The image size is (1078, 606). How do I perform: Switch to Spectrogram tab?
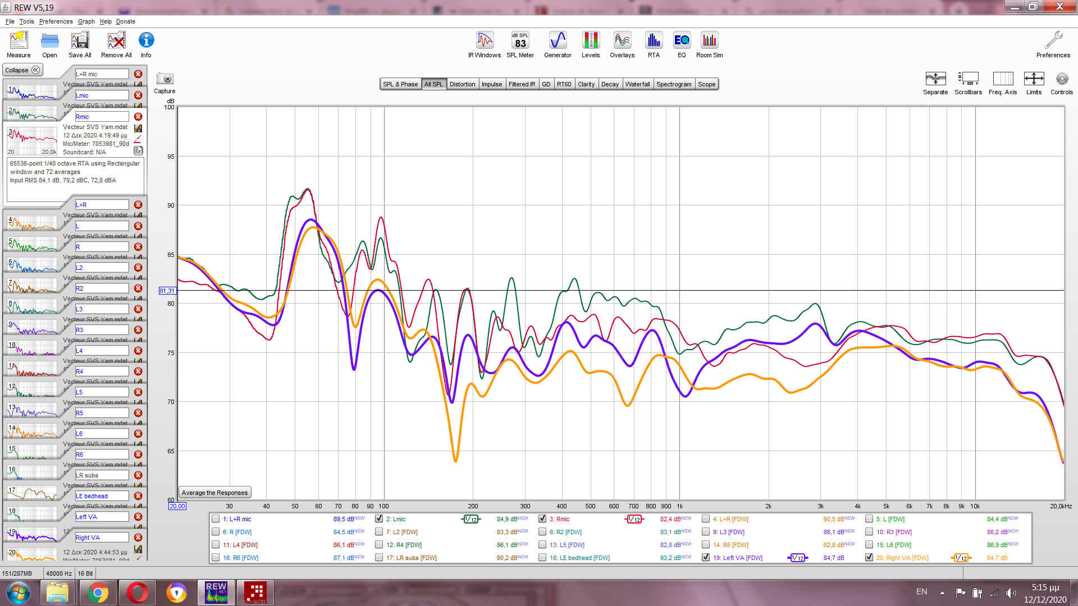click(x=674, y=84)
